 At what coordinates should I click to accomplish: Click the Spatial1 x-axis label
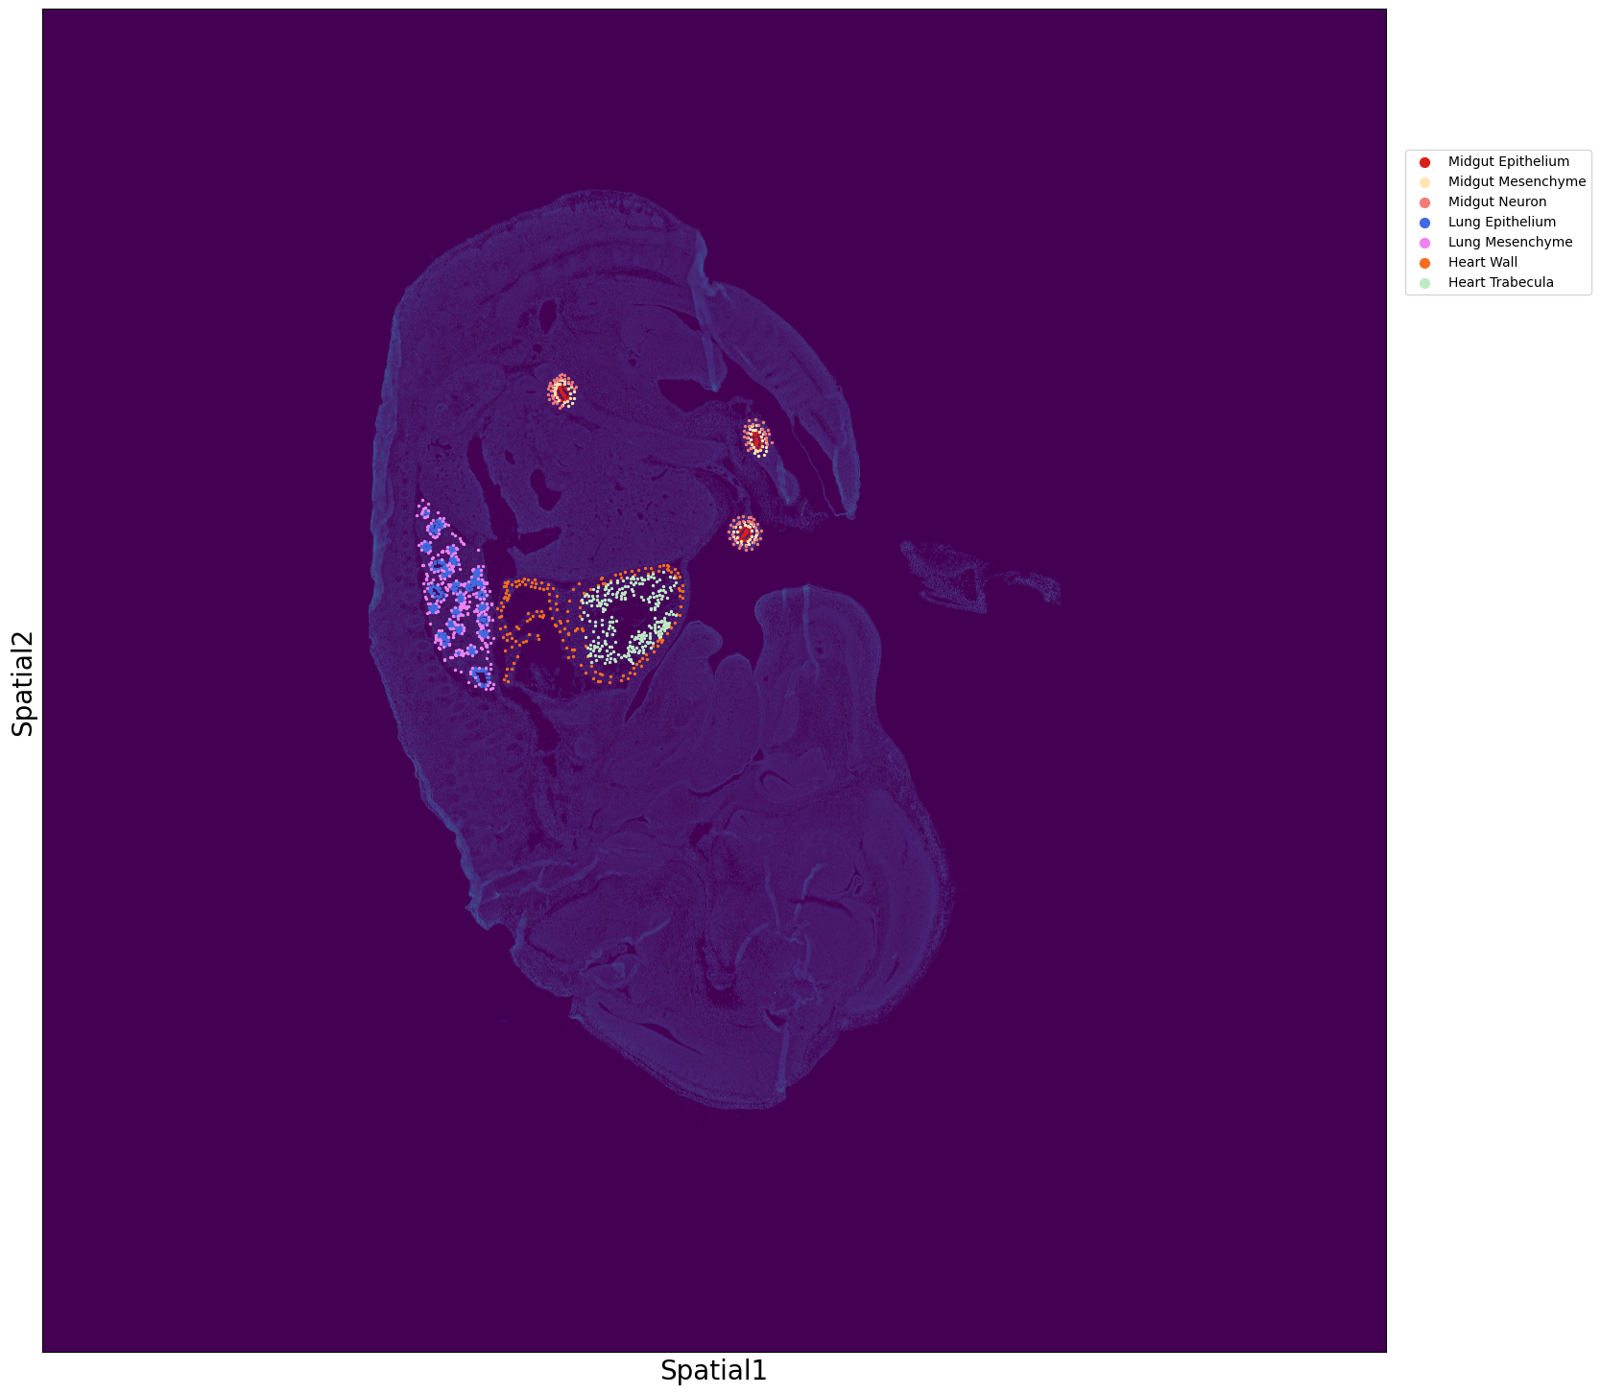(x=714, y=1371)
